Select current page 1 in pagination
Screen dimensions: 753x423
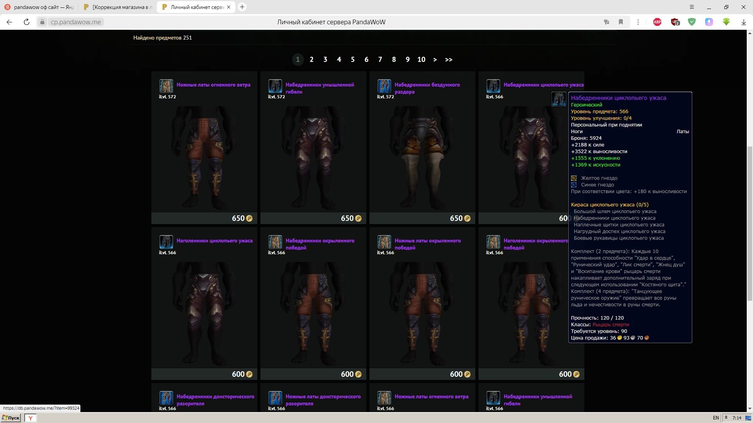(x=298, y=60)
